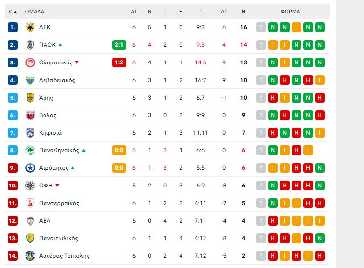This screenshot has width=364, height=268.
Task: Click the Άρης team crest icon
Action: pyautogui.click(x=30, y=98)
